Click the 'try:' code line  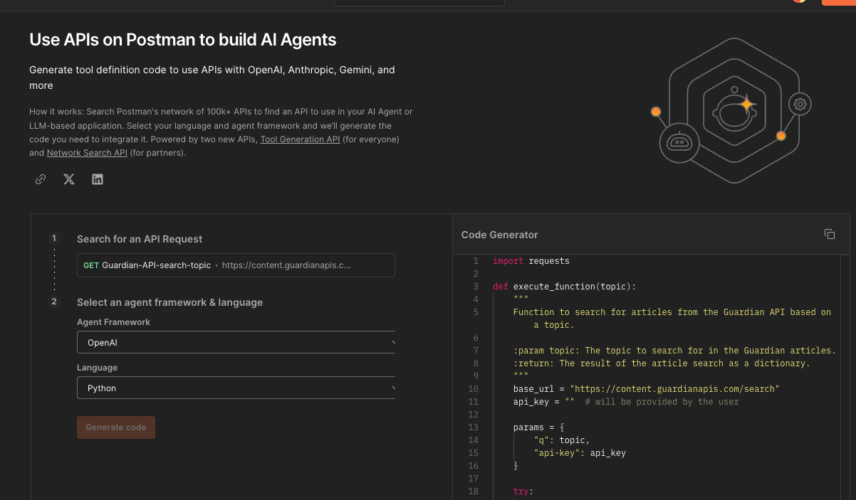point(523,491)
